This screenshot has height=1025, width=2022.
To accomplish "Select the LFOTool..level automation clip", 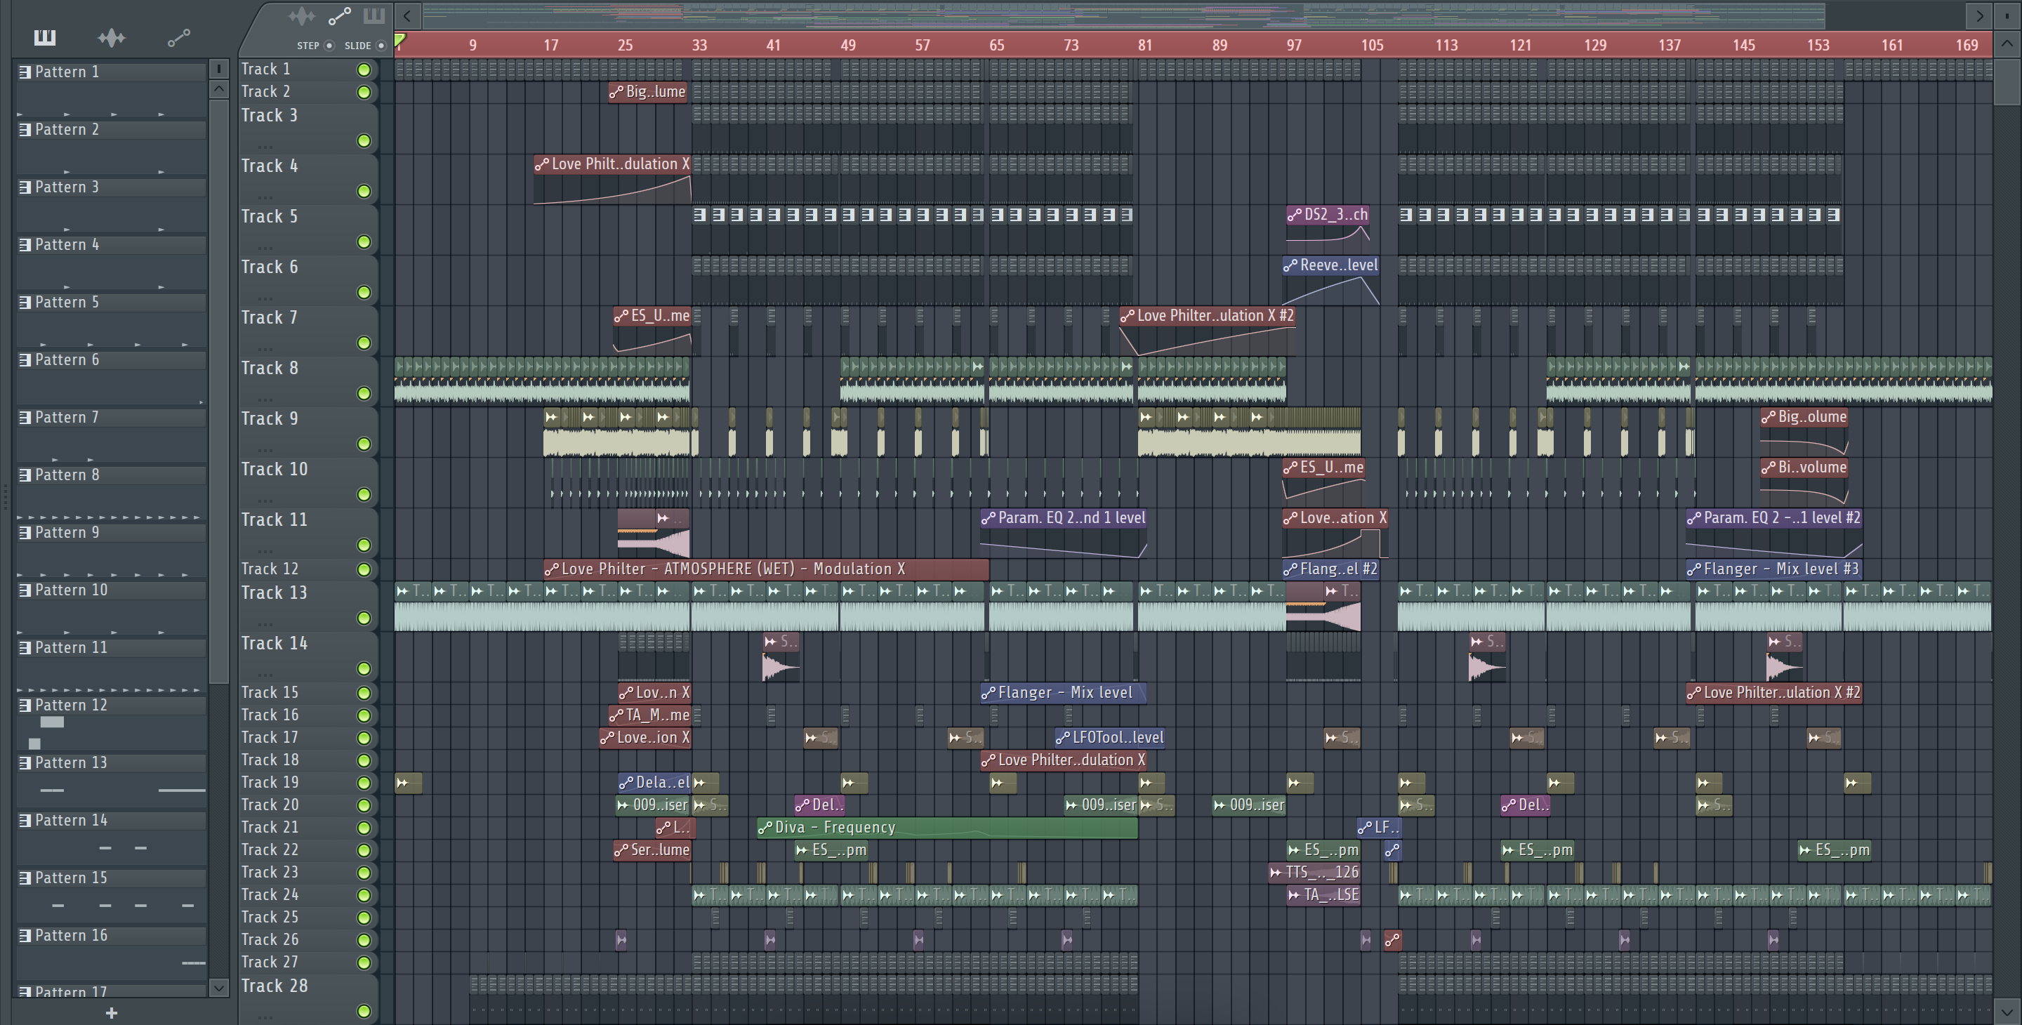I will click(1110, 738).
